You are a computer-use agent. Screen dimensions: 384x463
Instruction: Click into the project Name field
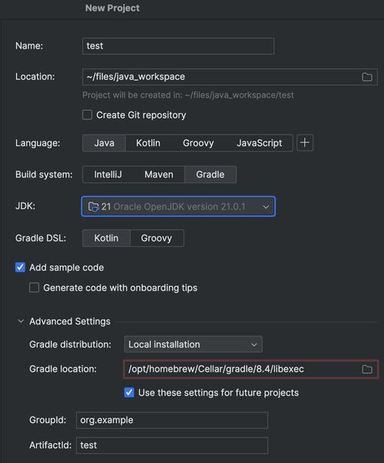point(178,46)
